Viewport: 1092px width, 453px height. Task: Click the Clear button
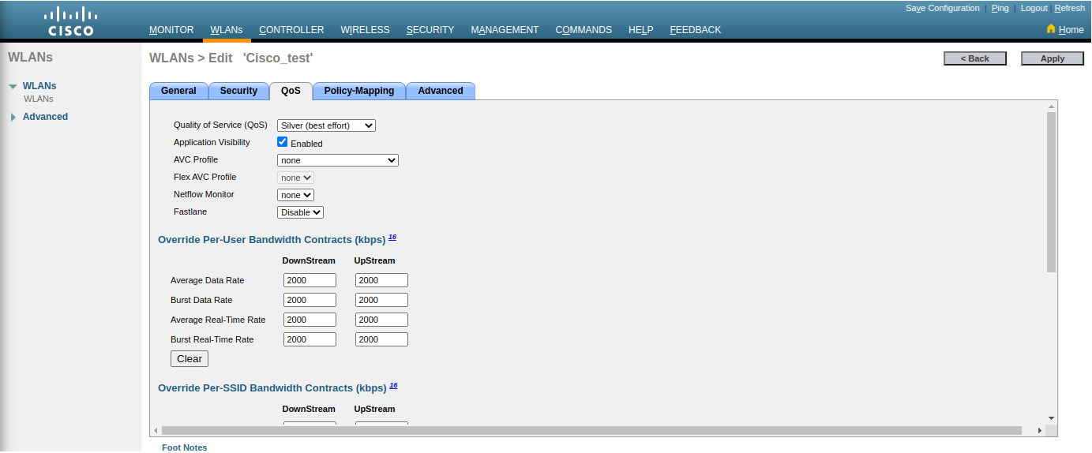190,358
